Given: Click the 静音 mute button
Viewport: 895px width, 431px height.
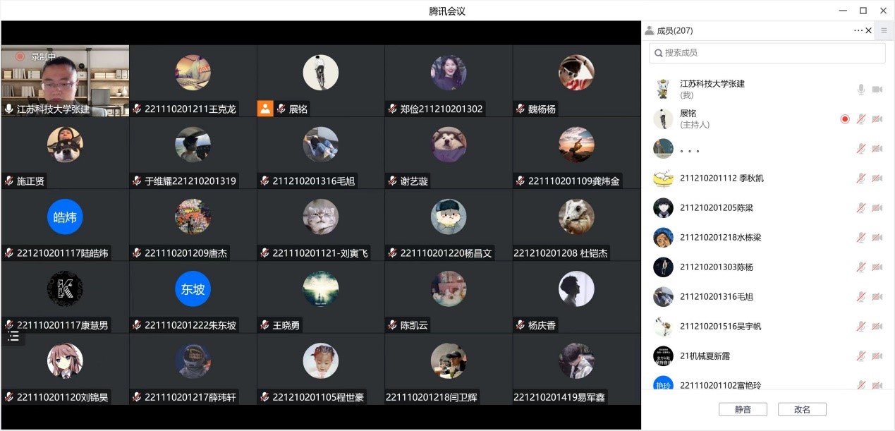Looking at the screenshot, I should click(x=743, y=409).
